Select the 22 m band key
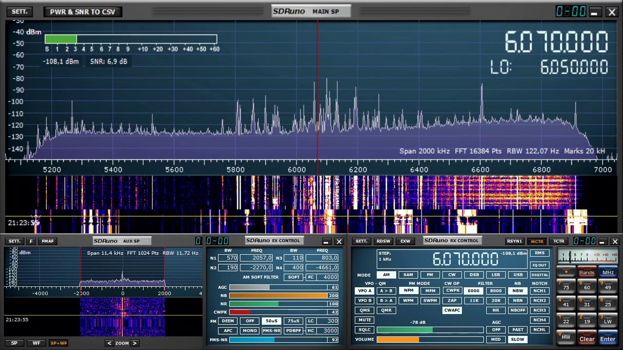This screenshot has width=623, height=350. 566,320
